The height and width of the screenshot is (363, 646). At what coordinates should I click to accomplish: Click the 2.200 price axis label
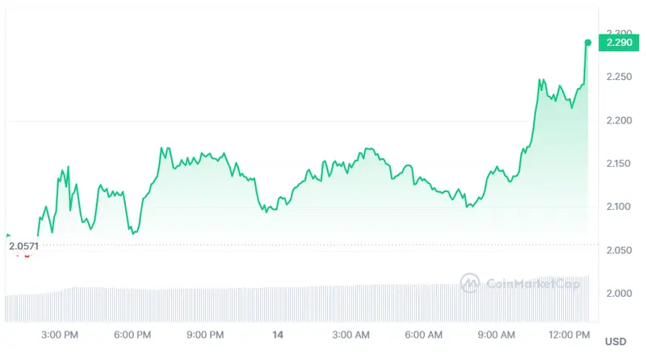pos(619,120)
